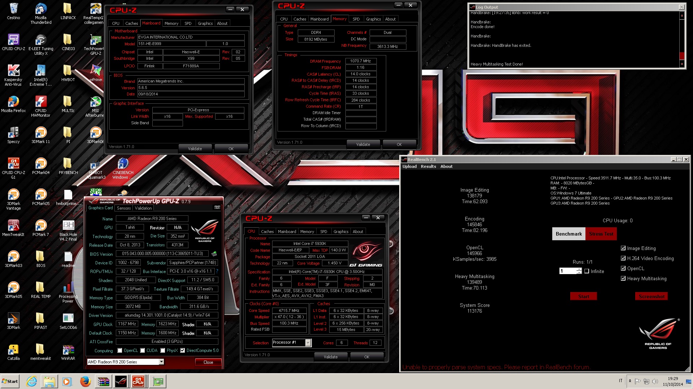The image size is (693, 389).
Task: Open 3DMark 11 desktop icon
Action: (x=41, y=135)
